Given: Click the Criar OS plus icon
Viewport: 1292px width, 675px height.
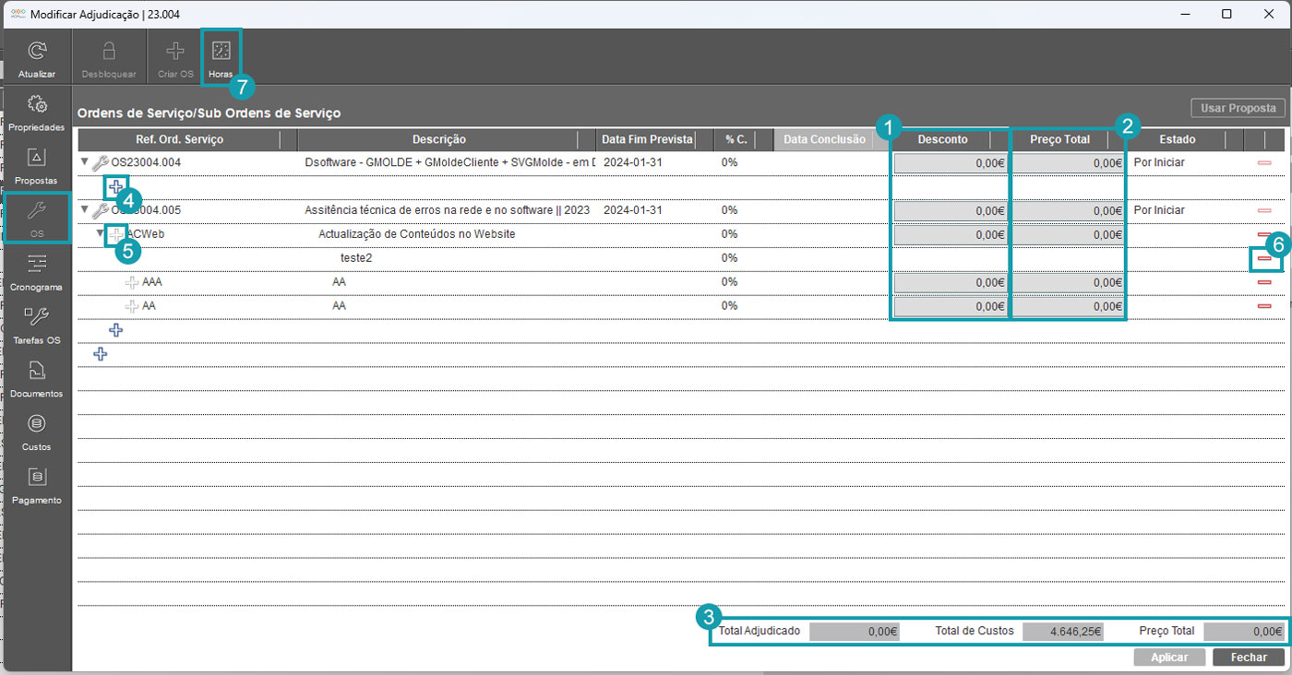Looking at the screenshot, I should point(175,51).
